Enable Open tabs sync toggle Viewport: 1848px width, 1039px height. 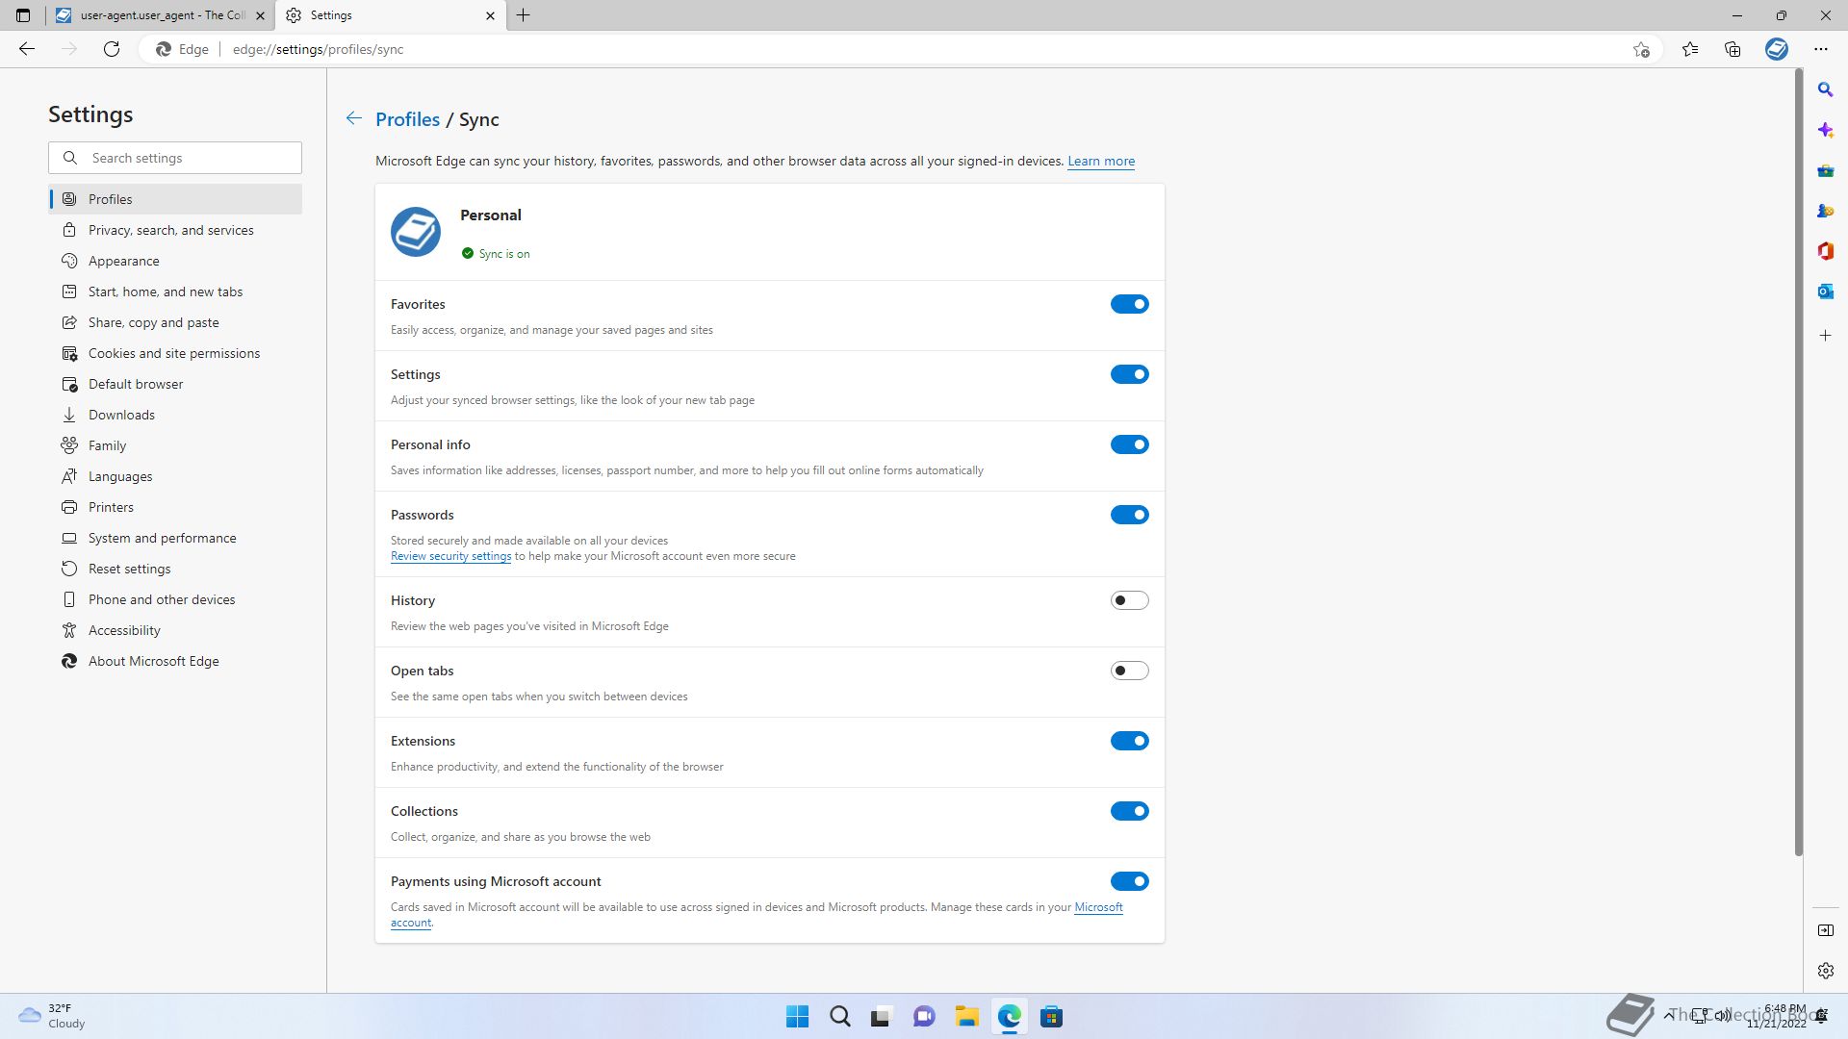coord(1130,671)
